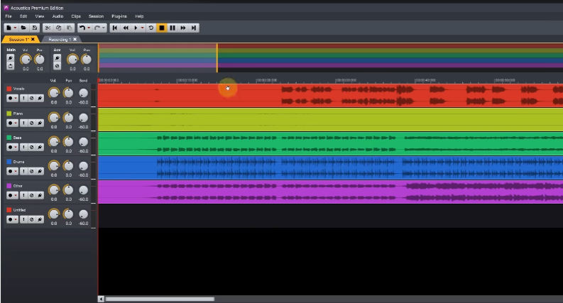Screen dimensions: 563x303
Task: Stop playback with the highlighted square
Action: 162,28
